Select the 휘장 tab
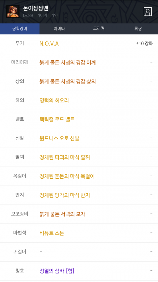 click(138, 29)
